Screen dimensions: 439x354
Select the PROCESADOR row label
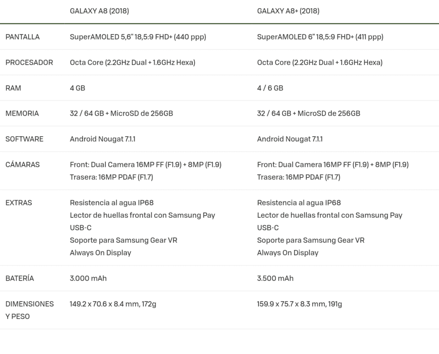click(29, 62)
